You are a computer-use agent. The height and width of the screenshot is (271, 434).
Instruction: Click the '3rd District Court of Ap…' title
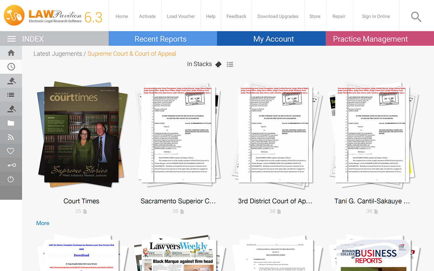tap(275, 201)
